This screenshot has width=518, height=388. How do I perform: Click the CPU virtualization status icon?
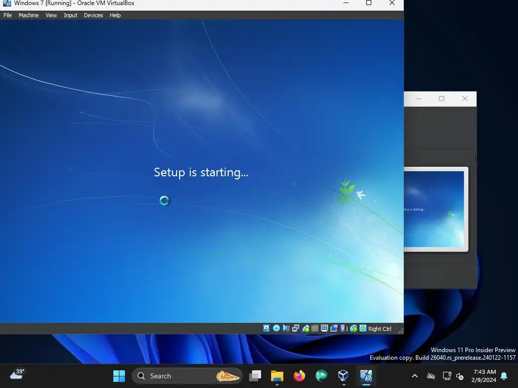(343, 328)
